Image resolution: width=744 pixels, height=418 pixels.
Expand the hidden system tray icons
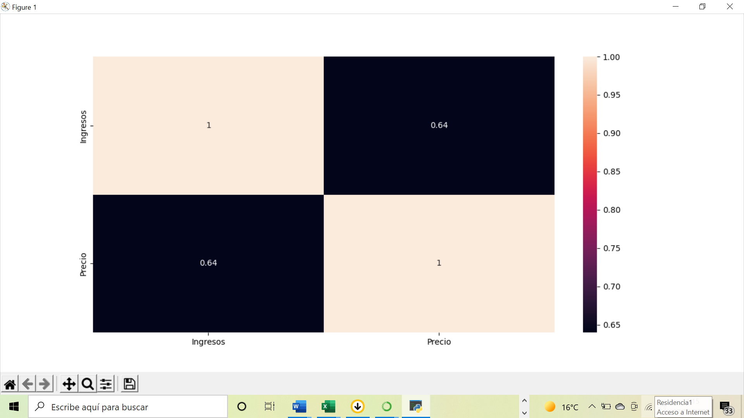click(x=592, y=406)
